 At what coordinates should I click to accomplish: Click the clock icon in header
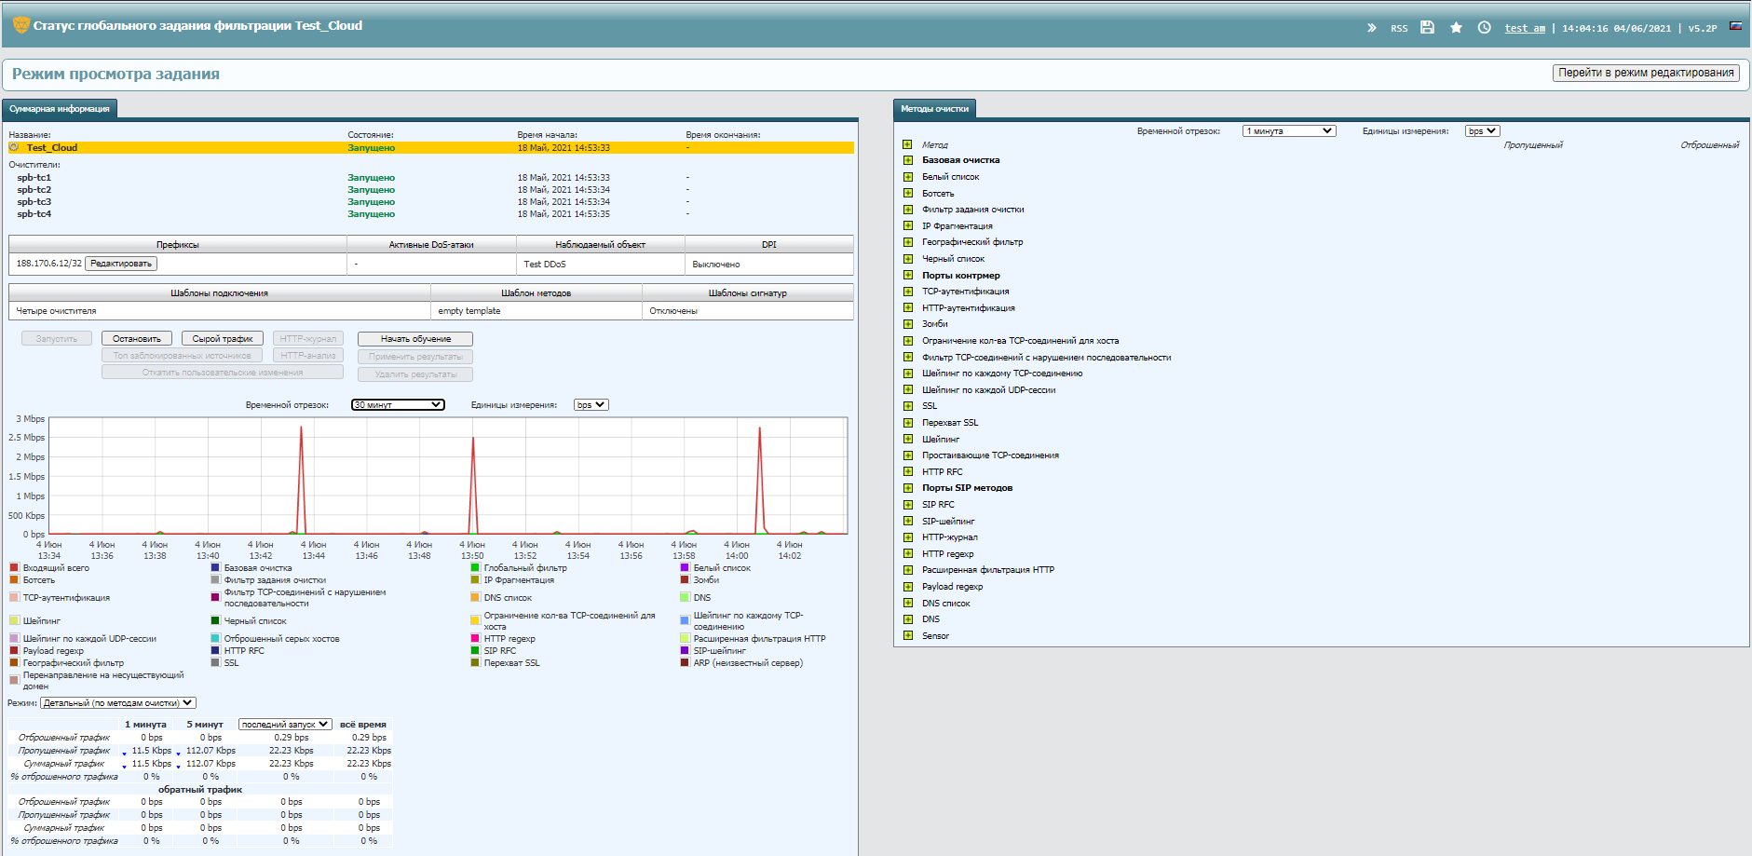pyautogui.click(x=1485, y=28)
